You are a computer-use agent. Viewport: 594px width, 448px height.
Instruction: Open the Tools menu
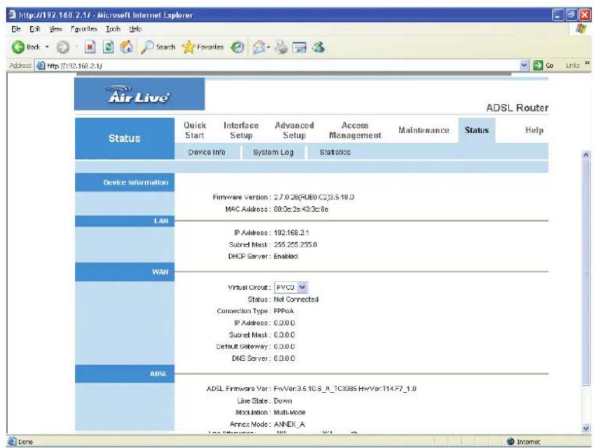coord(113,29)
